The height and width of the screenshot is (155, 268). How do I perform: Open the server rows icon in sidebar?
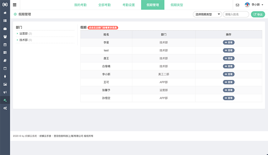tap(5, 53)
